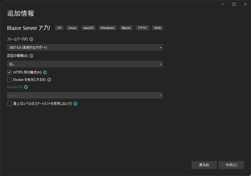Open the フレームワーク .NET 6.0 dropdown
251x176 pixels.
[x=85, y=48]
